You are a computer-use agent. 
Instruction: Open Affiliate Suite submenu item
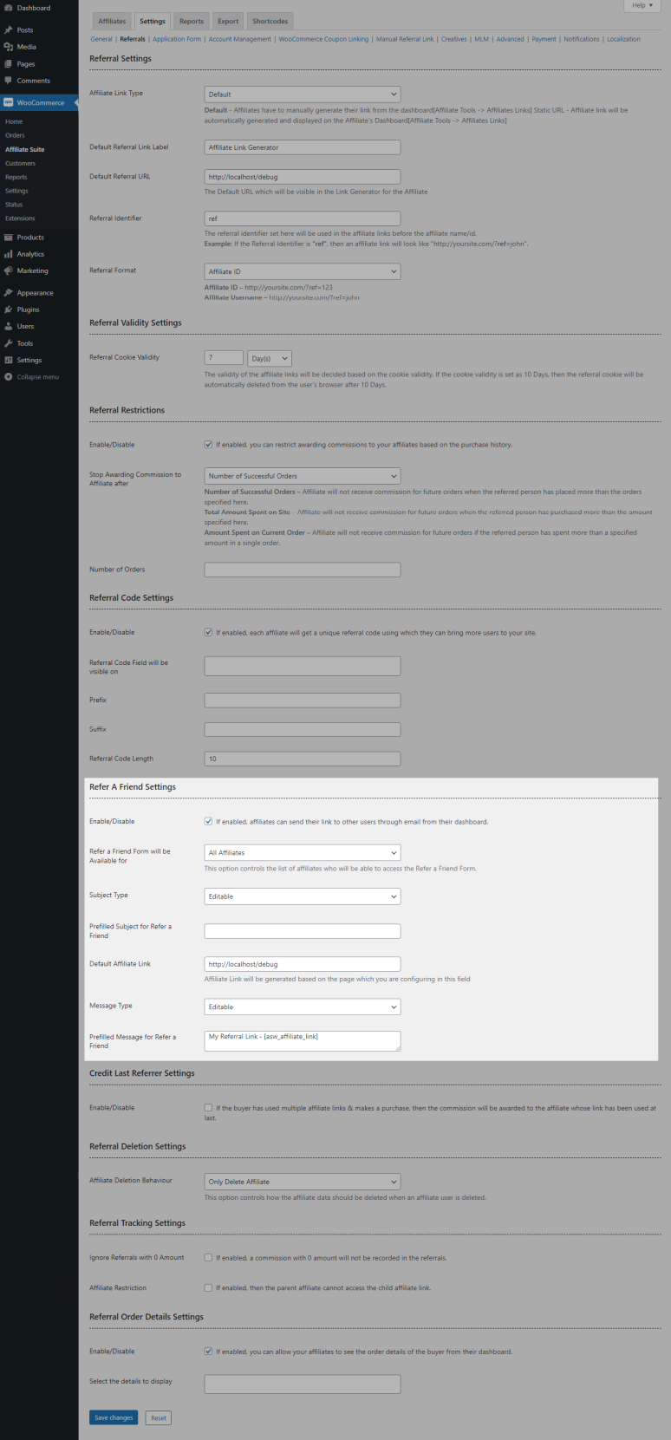[25, 149]
